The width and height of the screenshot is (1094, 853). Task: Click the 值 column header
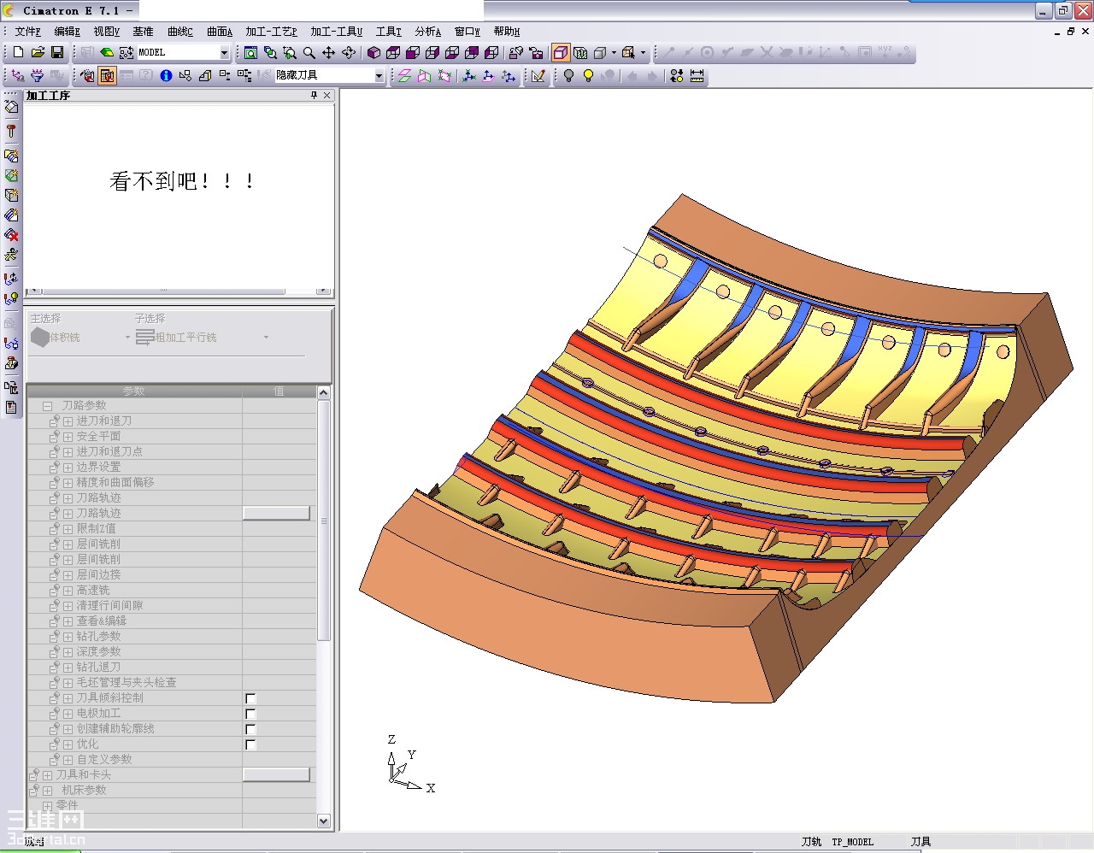pos(279,391)
